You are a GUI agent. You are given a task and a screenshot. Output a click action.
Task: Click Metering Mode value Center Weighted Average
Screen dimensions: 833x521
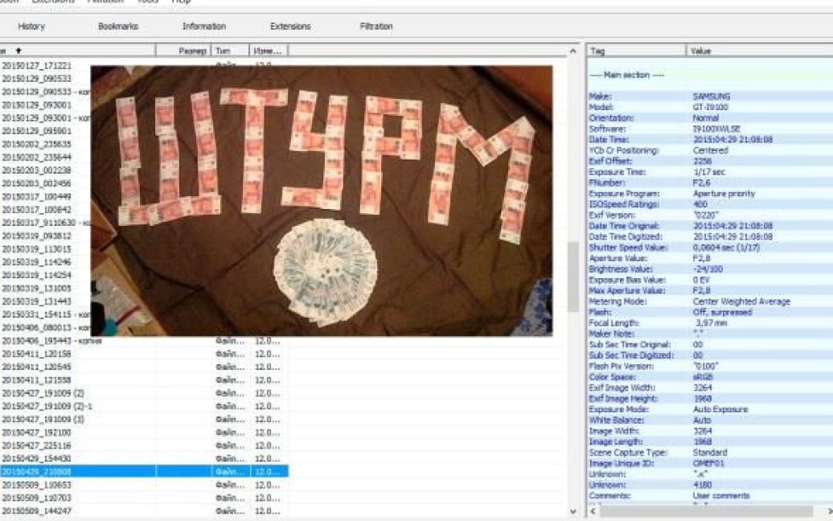pos(741,302)
